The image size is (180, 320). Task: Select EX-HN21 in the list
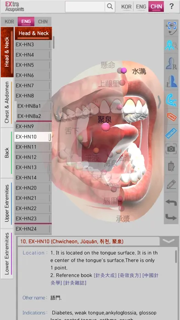point(33,198)
